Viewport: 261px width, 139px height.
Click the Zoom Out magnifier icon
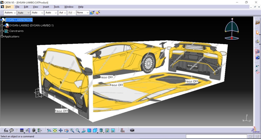point(78,131)
